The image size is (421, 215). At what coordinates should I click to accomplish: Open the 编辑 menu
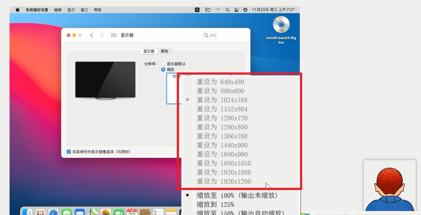[58, 10]
